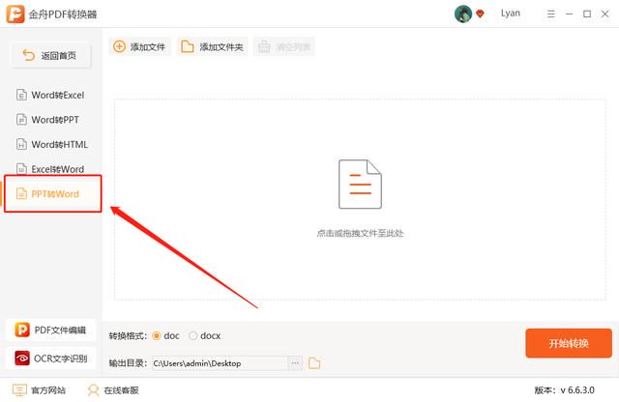Open OCR文字识别 tool
This screenshot has width=619, height=402.
click(x=50, y=359)
